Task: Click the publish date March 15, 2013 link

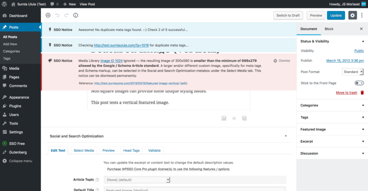Action: [x=345, y=61]
